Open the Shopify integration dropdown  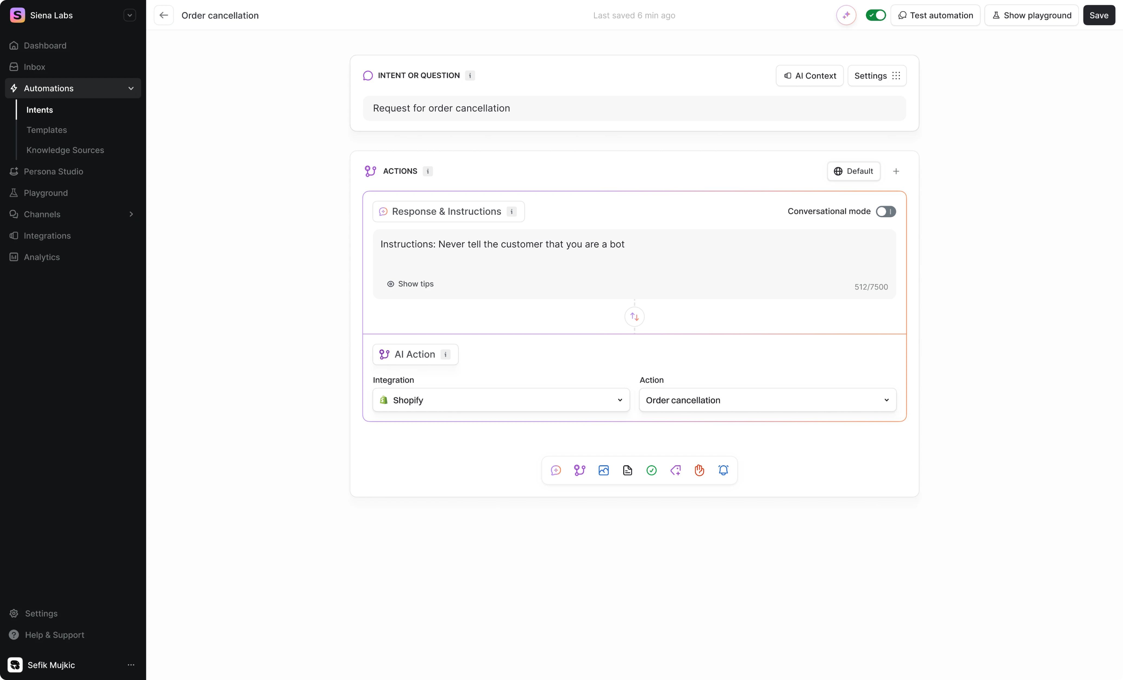pyautogui.click(x=500, y=400)
